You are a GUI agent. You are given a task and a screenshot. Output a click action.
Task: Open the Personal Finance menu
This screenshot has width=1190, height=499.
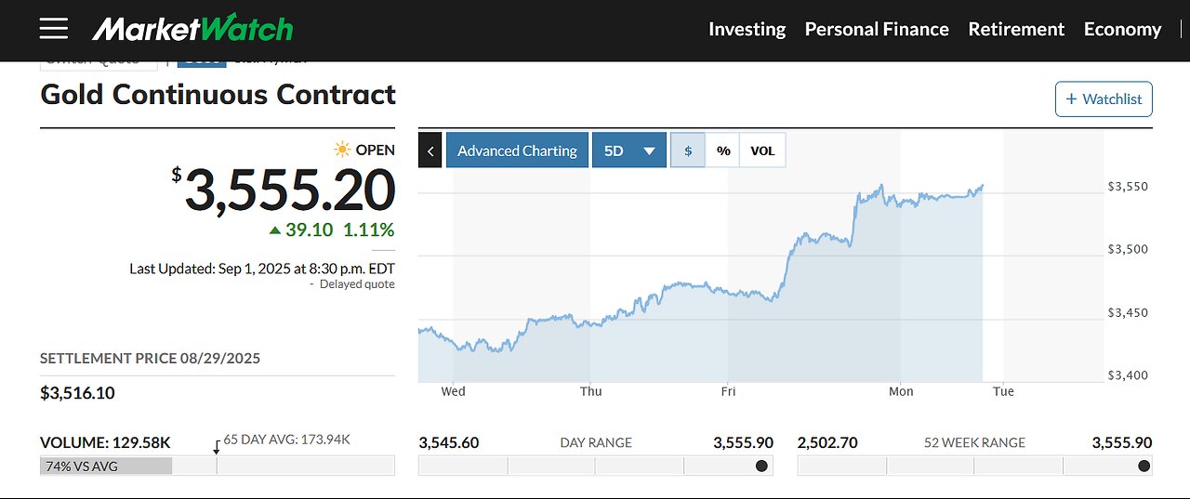point(877,29)
